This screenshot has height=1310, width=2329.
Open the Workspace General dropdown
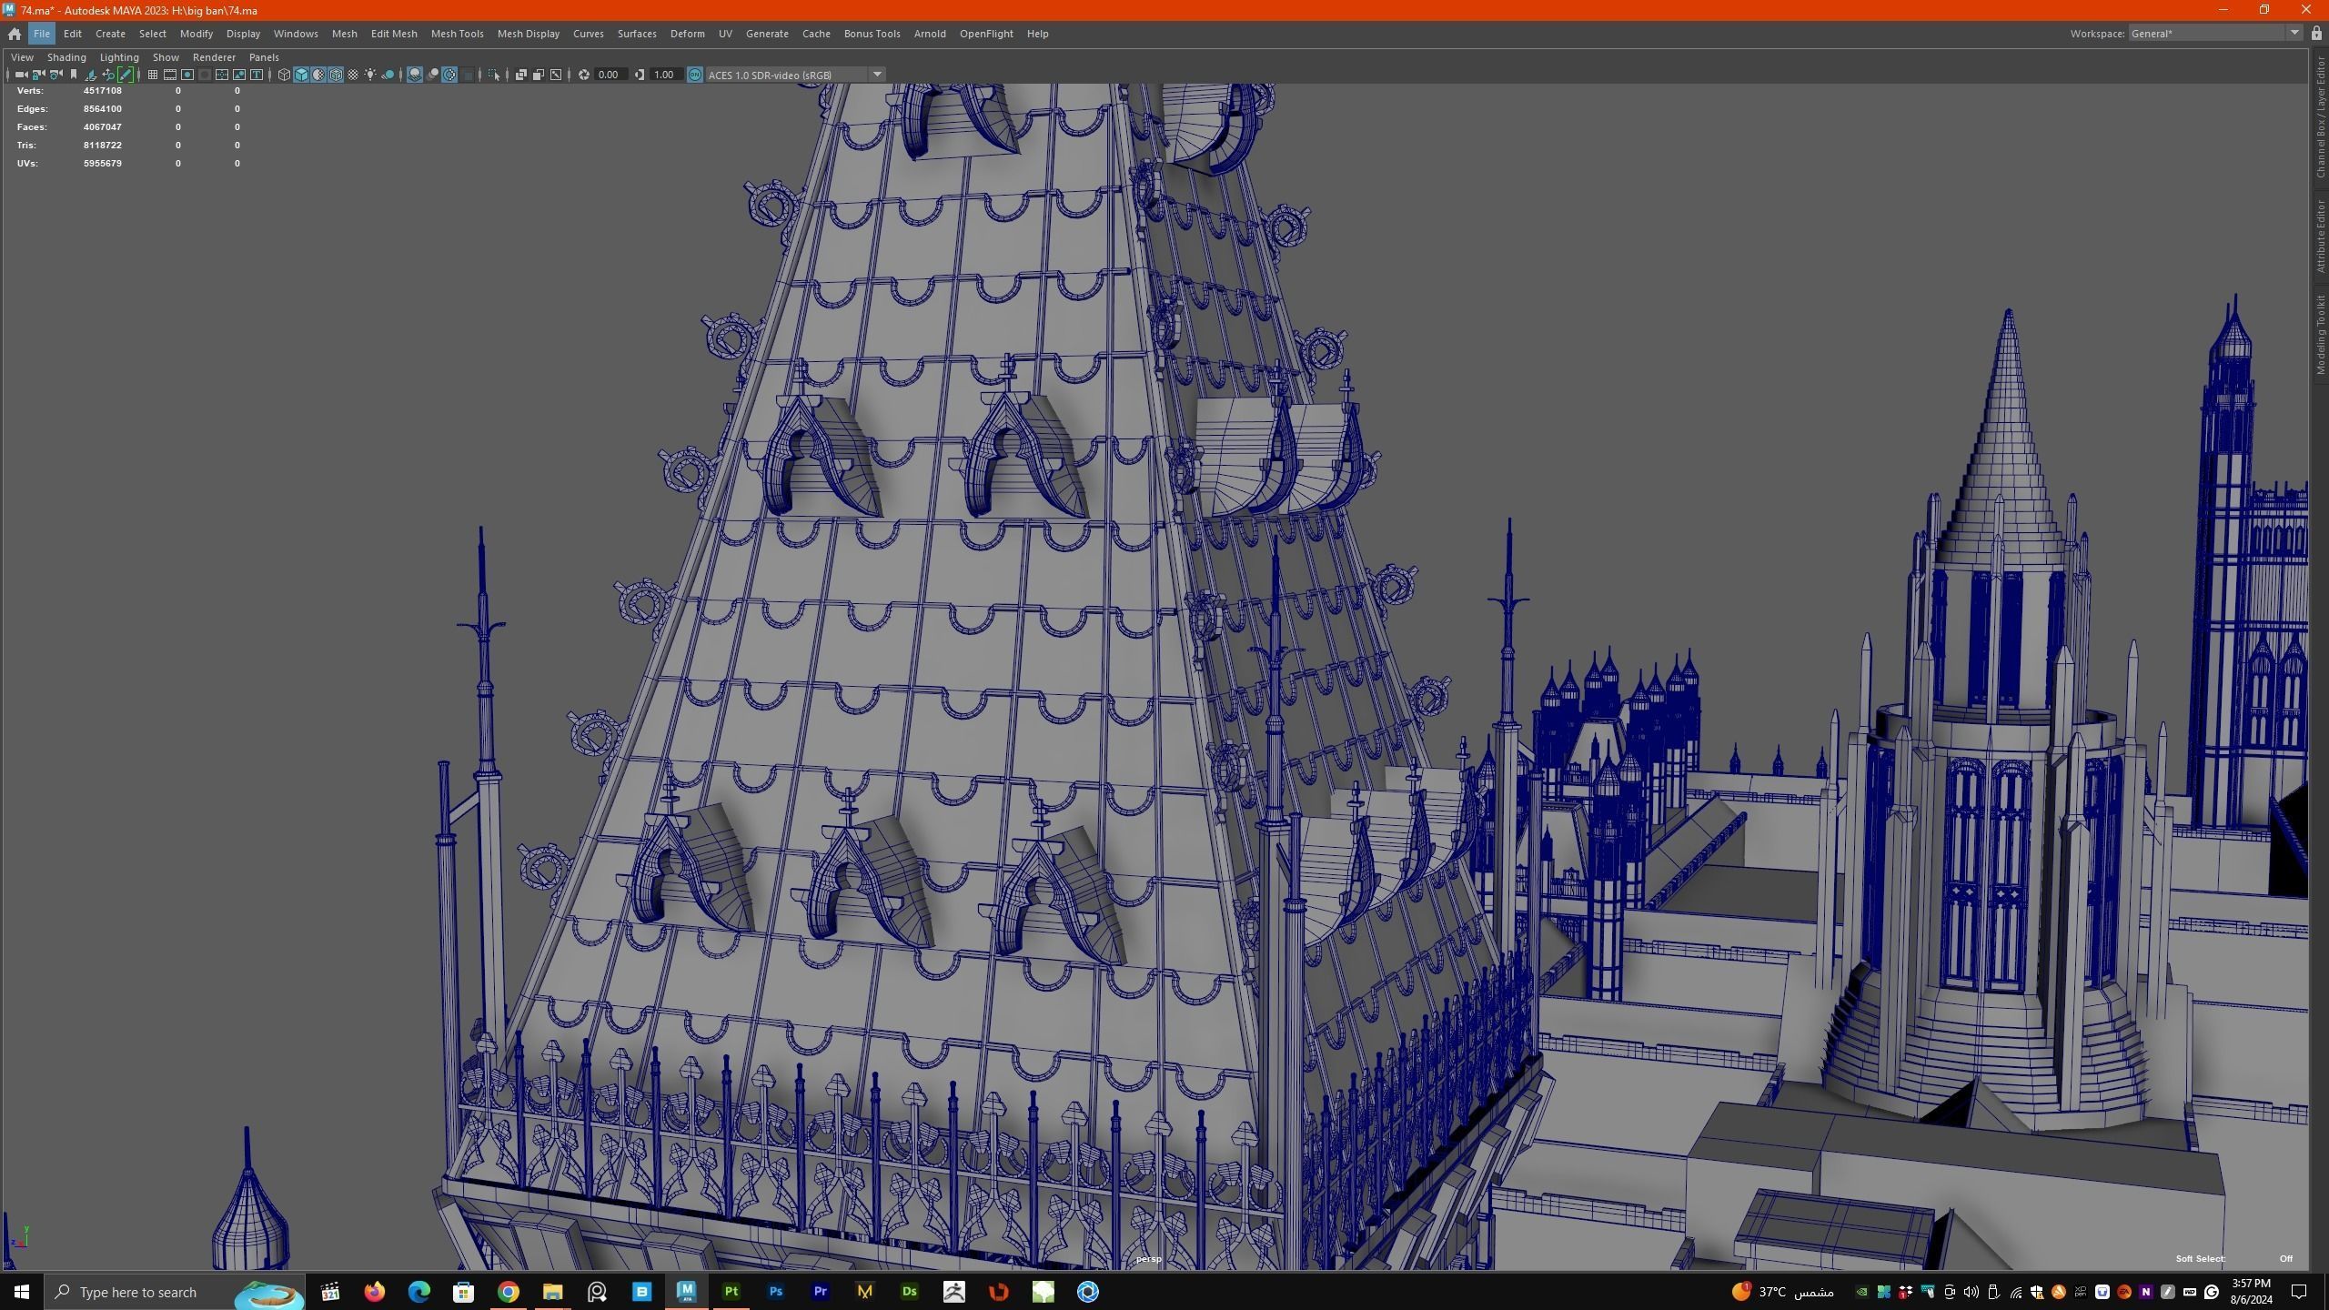click(2214, 34)
